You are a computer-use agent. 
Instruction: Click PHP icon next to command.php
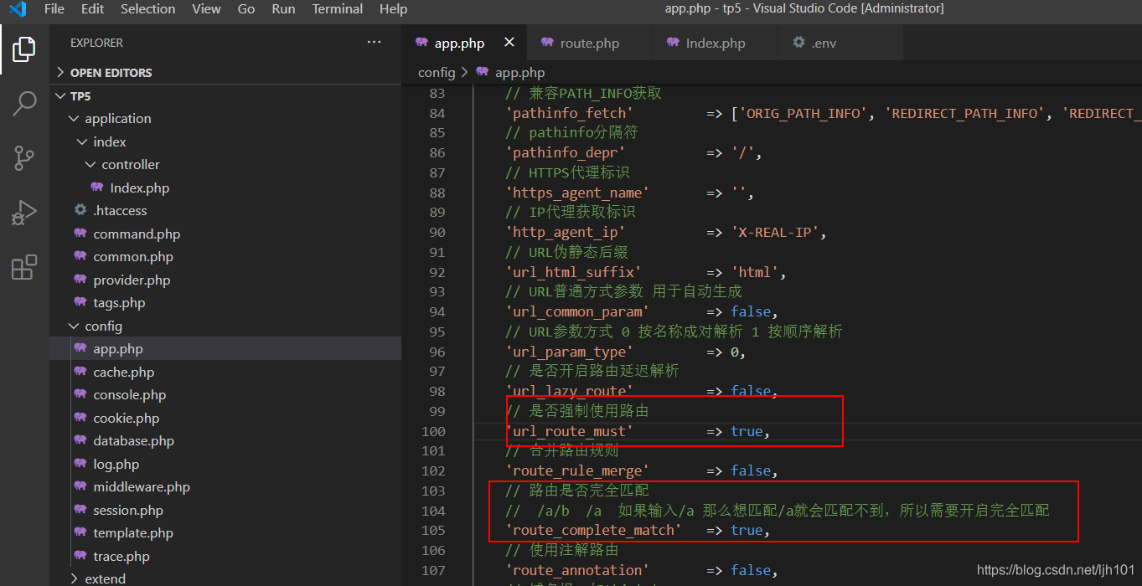[x=80, y=234]
